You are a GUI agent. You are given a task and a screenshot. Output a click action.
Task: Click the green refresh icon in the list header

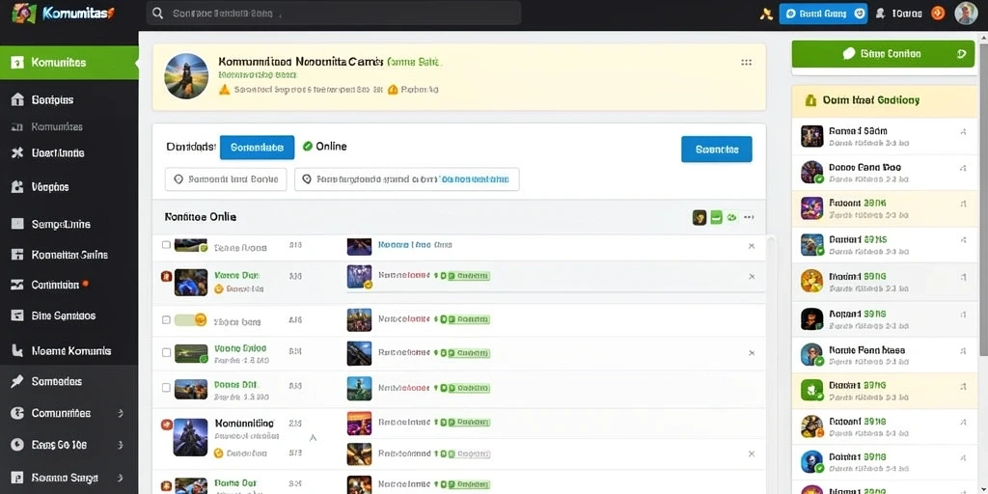pyautogui.click(x=731, y=217)
